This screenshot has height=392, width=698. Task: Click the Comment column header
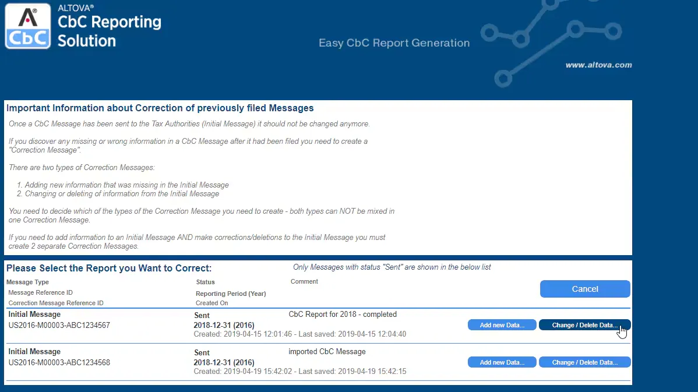click(x=304, y=282)
